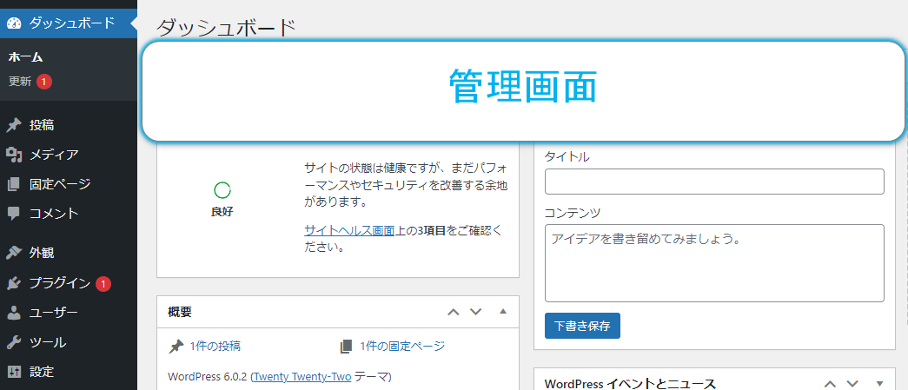Open the ダッシュボード menu item
This screenshot has height=390, width=908.
coord(69,23)
